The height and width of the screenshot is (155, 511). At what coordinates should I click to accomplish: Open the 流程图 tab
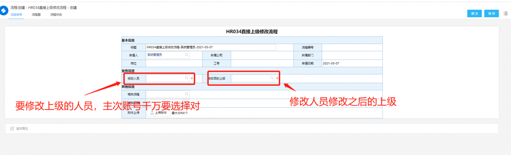36,15
